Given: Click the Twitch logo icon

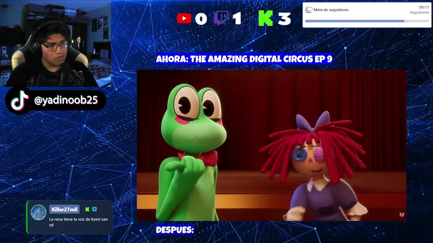Looking at the screenshot, I should pyautogui.click(x=221, y=18).
